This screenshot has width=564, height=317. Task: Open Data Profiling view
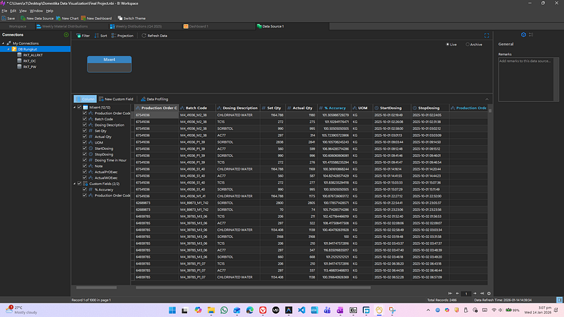pyautogui.click(x=154, y=99)
